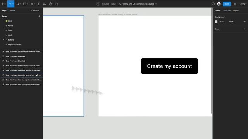Open the '!Course - New' project link
Viewport: 248px width, 139px height.
pos(108,4)
